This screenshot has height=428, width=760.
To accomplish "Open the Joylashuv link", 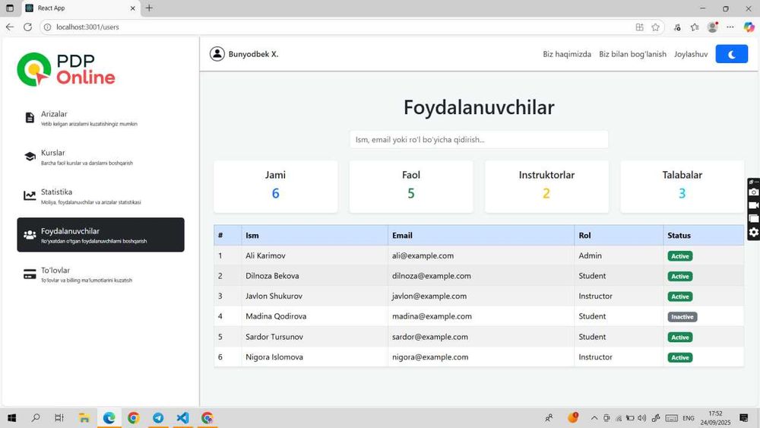I will pos(691,54).
